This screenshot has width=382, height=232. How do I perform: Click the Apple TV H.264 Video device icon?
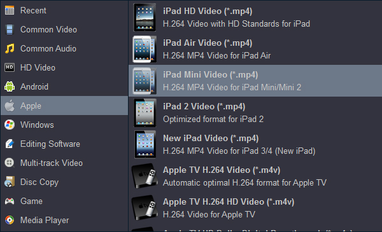(145, 176)
